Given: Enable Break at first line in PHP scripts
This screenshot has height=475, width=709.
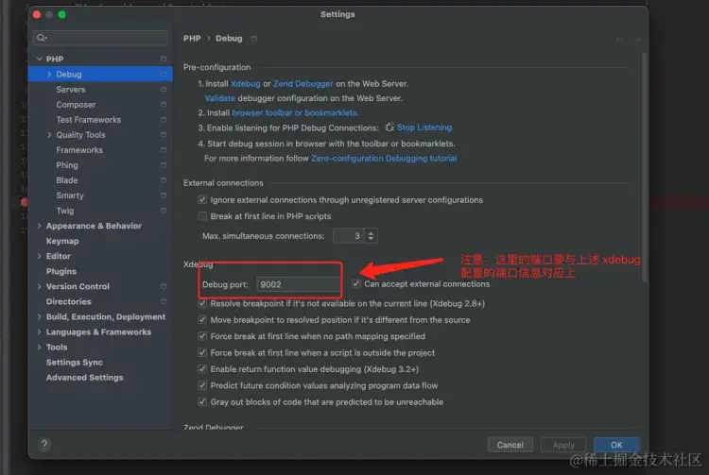Looking at the screenshot, I should [202, 216].
